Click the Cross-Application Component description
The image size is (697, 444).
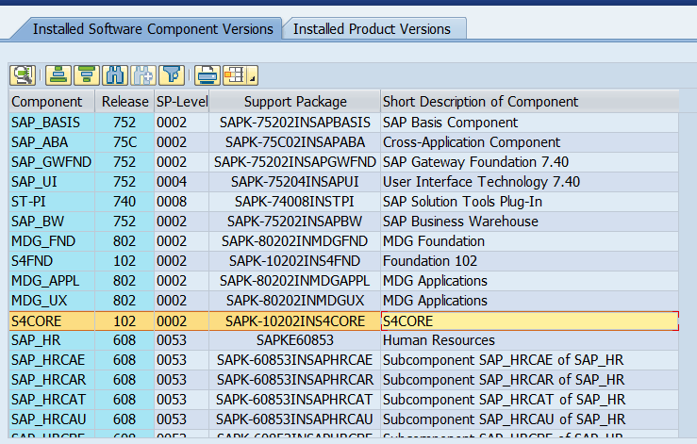coord(529,142)
